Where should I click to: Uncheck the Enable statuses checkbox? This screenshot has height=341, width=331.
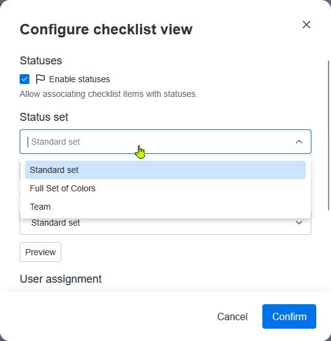pos(25,79)
